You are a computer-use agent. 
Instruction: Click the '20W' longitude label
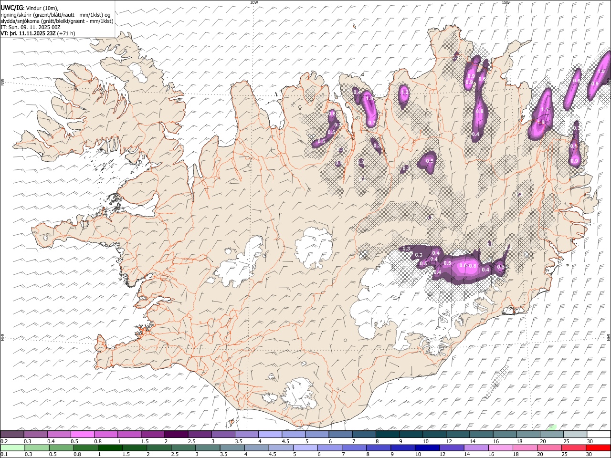tap(254, 2)
